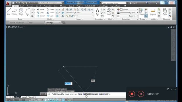Image resolution: width=182 pixels, height=102 pixels.
Task: Expand the Properties panel
Action: [x=127, y=19]
